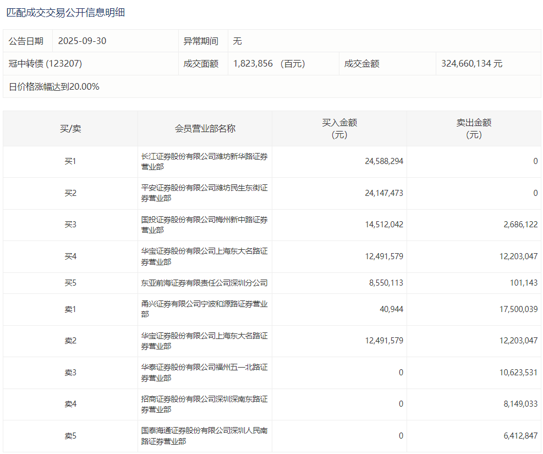
Task: Open 国泰海通证券深圳人民南路证券营业部 entry
Action: (x=205, y=436)
